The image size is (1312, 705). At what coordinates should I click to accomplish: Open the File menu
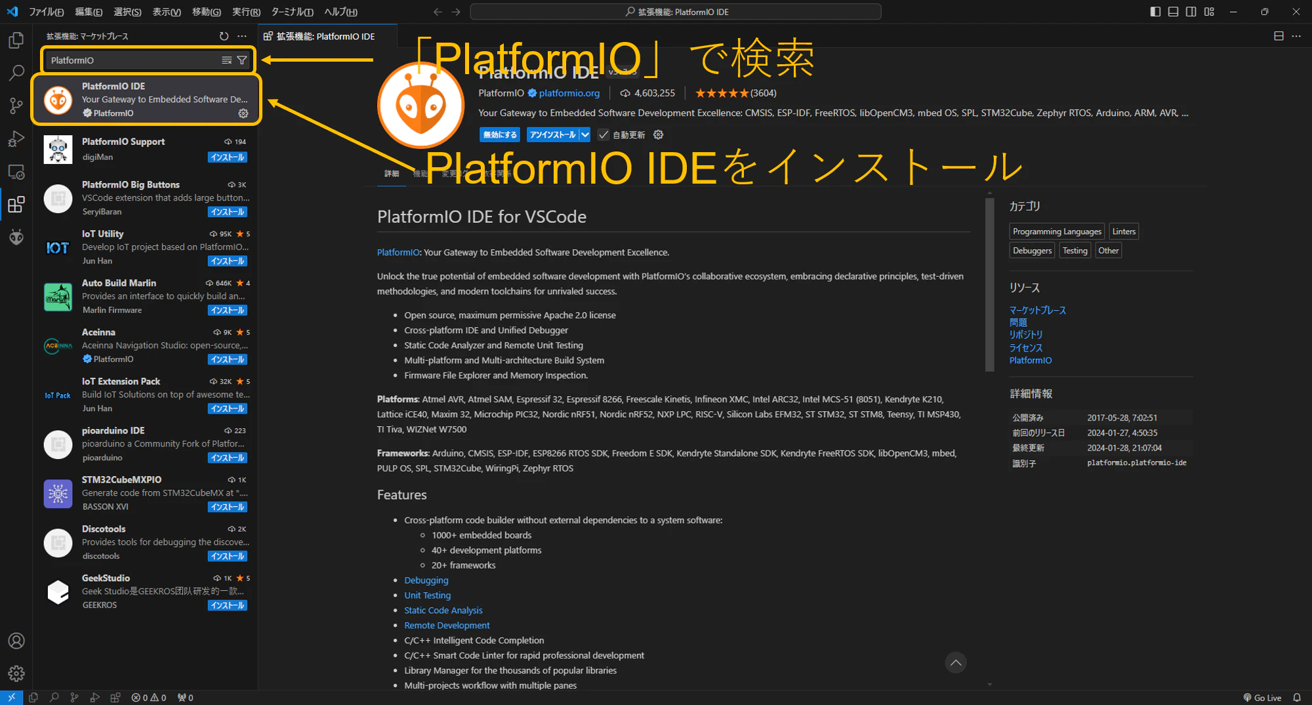(46, 12)
